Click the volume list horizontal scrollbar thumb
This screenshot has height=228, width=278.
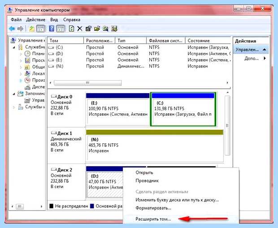[87, 83]
